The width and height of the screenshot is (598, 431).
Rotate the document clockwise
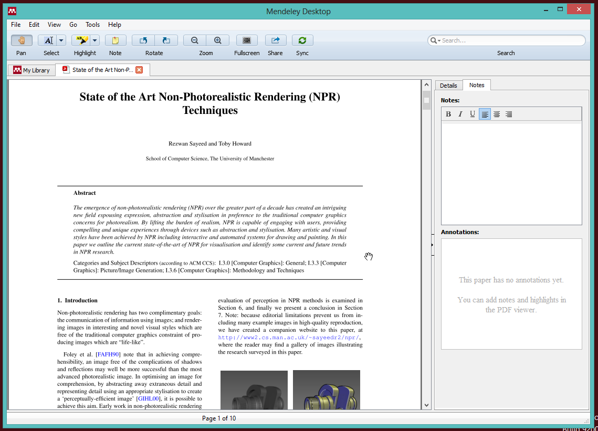166,40
